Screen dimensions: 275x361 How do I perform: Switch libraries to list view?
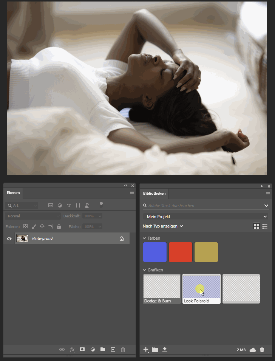click(265, 226)
